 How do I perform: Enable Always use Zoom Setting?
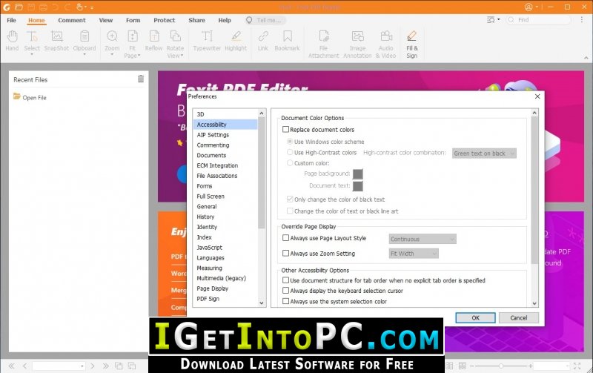[286, 253]
